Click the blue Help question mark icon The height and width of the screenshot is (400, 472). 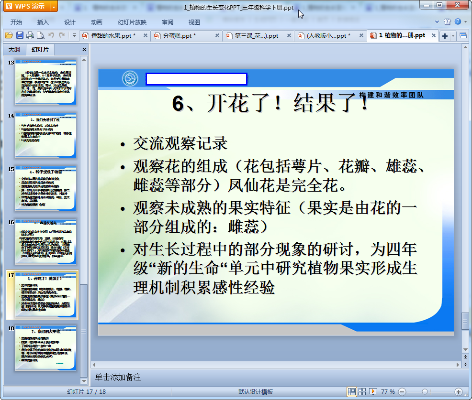tap(458, 22)
